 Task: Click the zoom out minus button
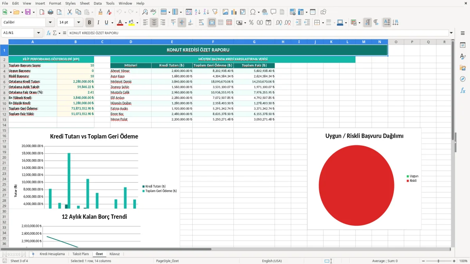click(423, 261)
